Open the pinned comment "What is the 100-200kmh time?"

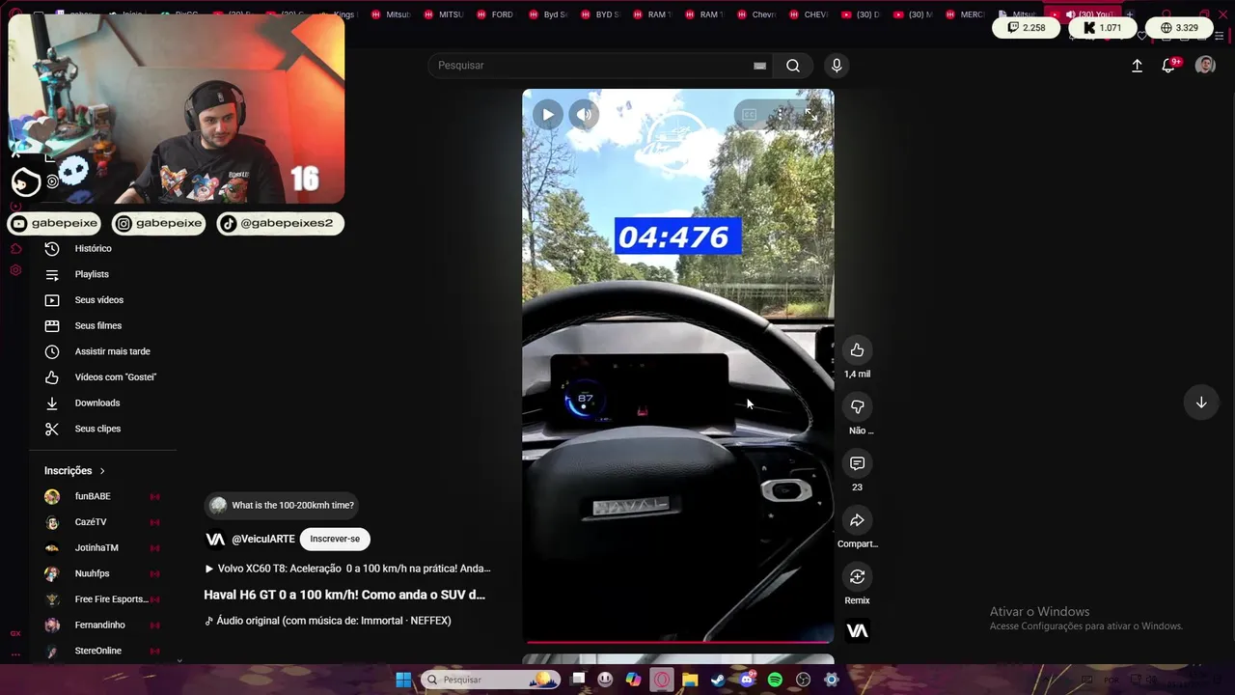click(282, 505)
